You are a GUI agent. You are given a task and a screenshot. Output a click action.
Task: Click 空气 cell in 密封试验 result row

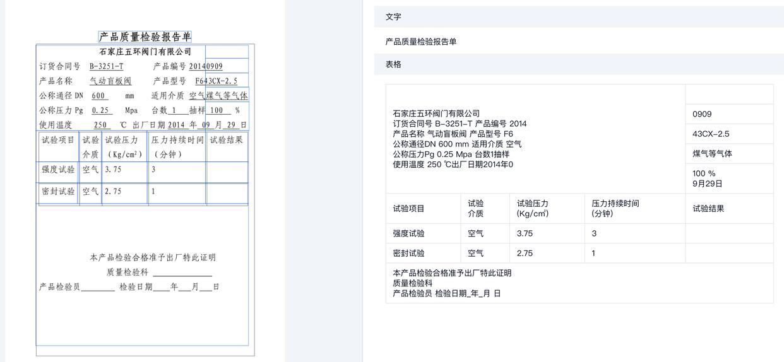coord(485,253)
